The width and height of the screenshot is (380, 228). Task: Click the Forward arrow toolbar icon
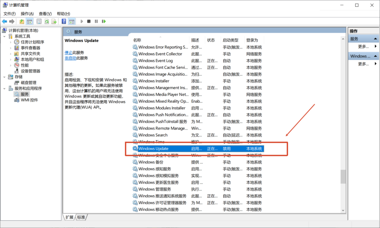12,22
